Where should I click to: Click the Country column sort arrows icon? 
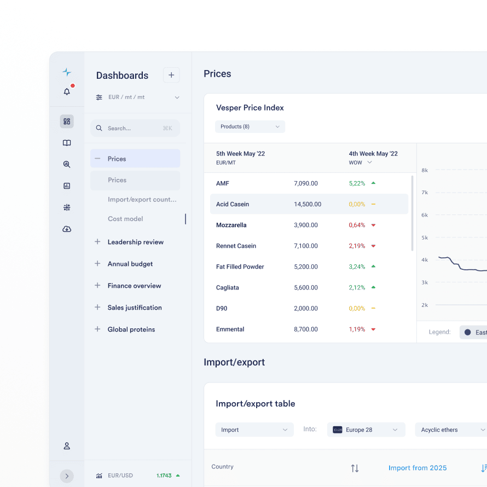click(x=355, y=468)
